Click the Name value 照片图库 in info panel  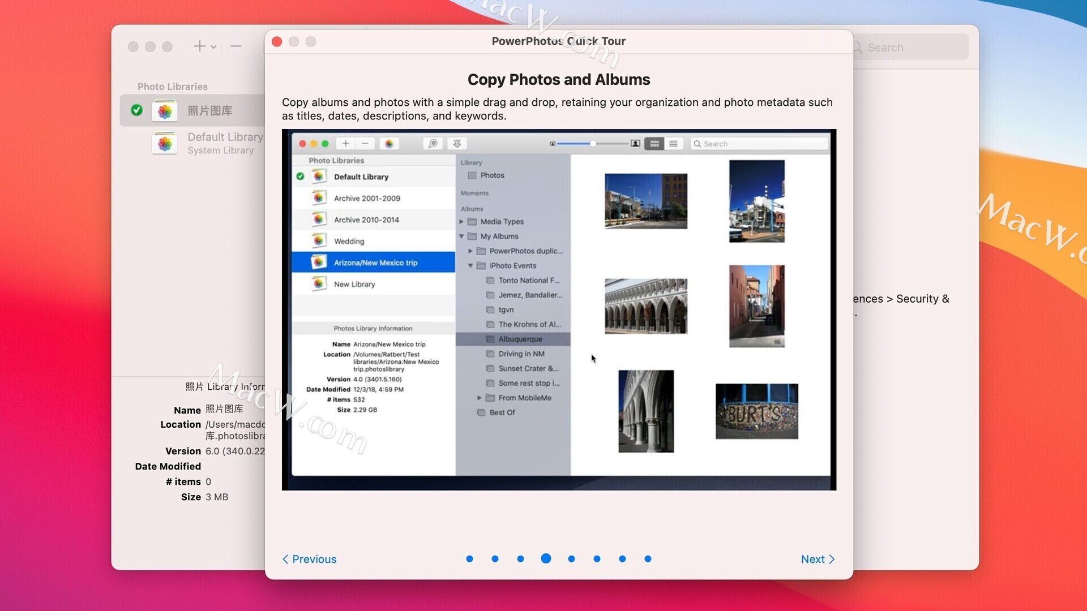tap(224, 409)
